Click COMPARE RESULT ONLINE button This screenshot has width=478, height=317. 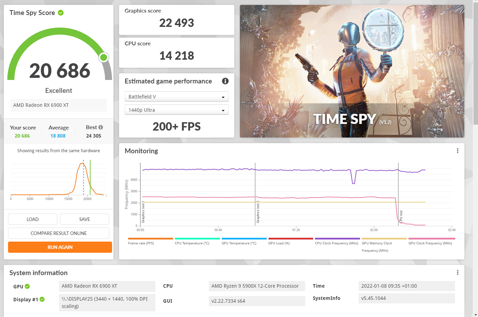point(59,233)
